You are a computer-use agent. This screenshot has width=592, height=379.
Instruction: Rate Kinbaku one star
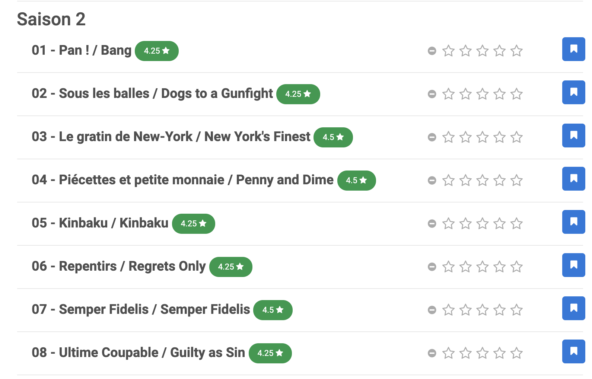click(448, 223)
